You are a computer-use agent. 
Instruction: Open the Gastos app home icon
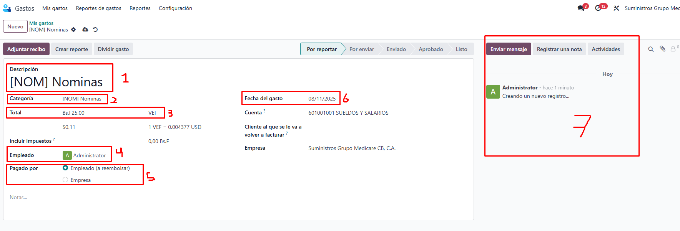click(x=7, y=8)
